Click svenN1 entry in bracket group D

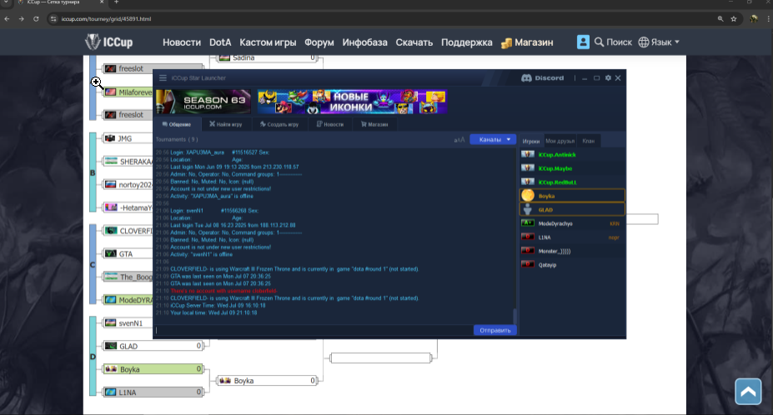(128, 322)
